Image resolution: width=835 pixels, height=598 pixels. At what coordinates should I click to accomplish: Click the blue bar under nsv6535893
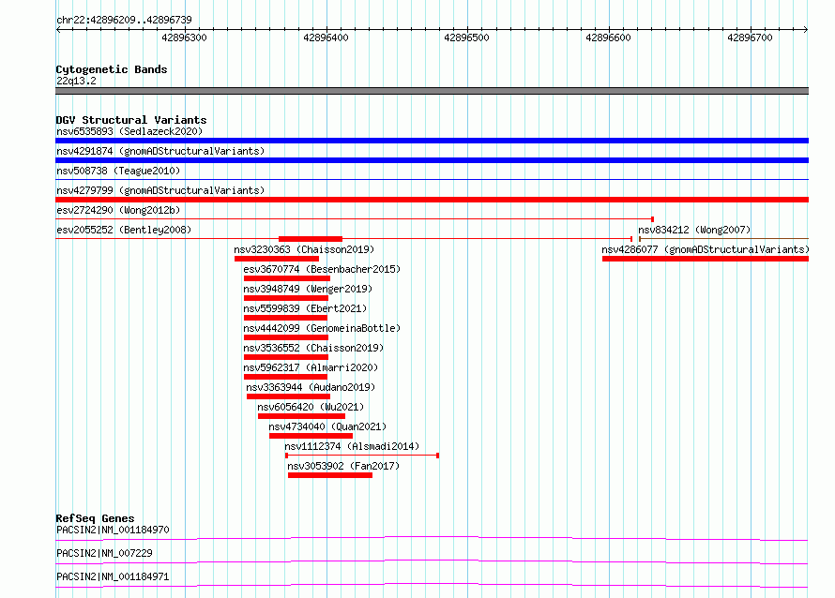(432, 141)
